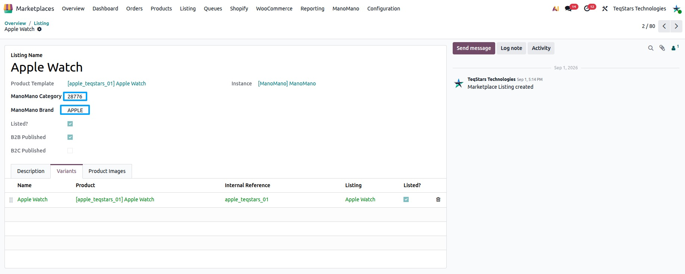
Task: Sort variants by the Internal Reference column
Action: [247, 185]
